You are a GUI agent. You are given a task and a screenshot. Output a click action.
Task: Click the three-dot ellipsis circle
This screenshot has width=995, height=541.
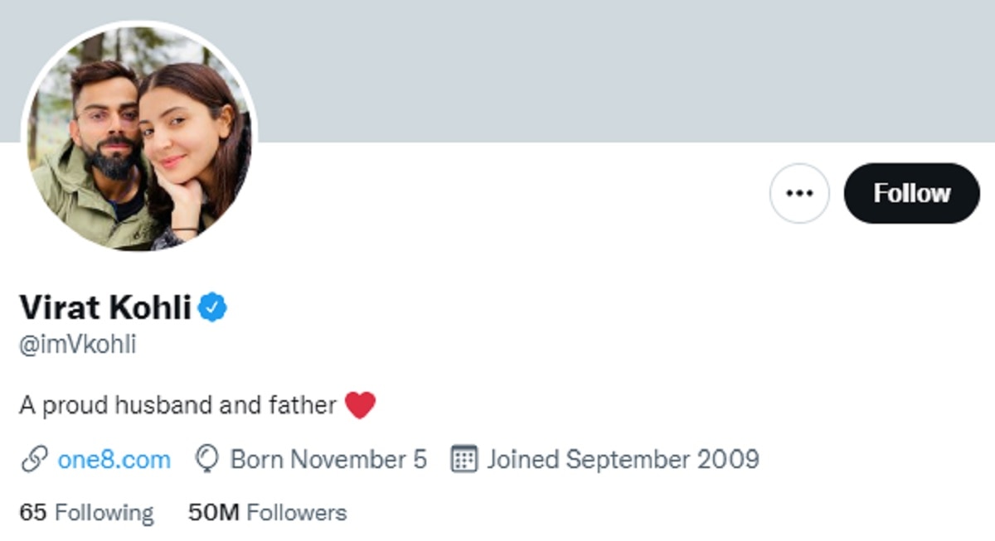click(798, 192)
